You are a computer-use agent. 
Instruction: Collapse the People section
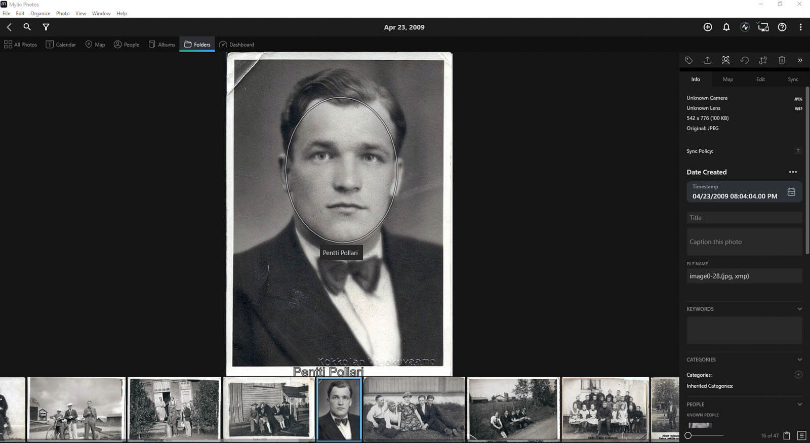(x=799, y=405)
